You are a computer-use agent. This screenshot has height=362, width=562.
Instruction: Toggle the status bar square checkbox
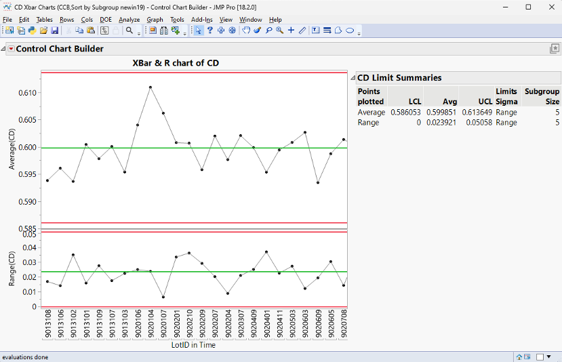pyautogui.click(x=540, y=357)
